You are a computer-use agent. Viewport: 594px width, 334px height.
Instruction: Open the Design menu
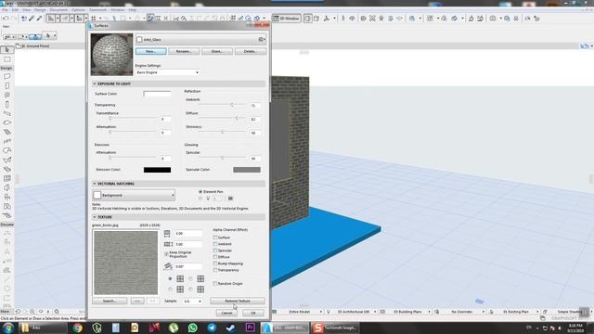click(40, 10)
